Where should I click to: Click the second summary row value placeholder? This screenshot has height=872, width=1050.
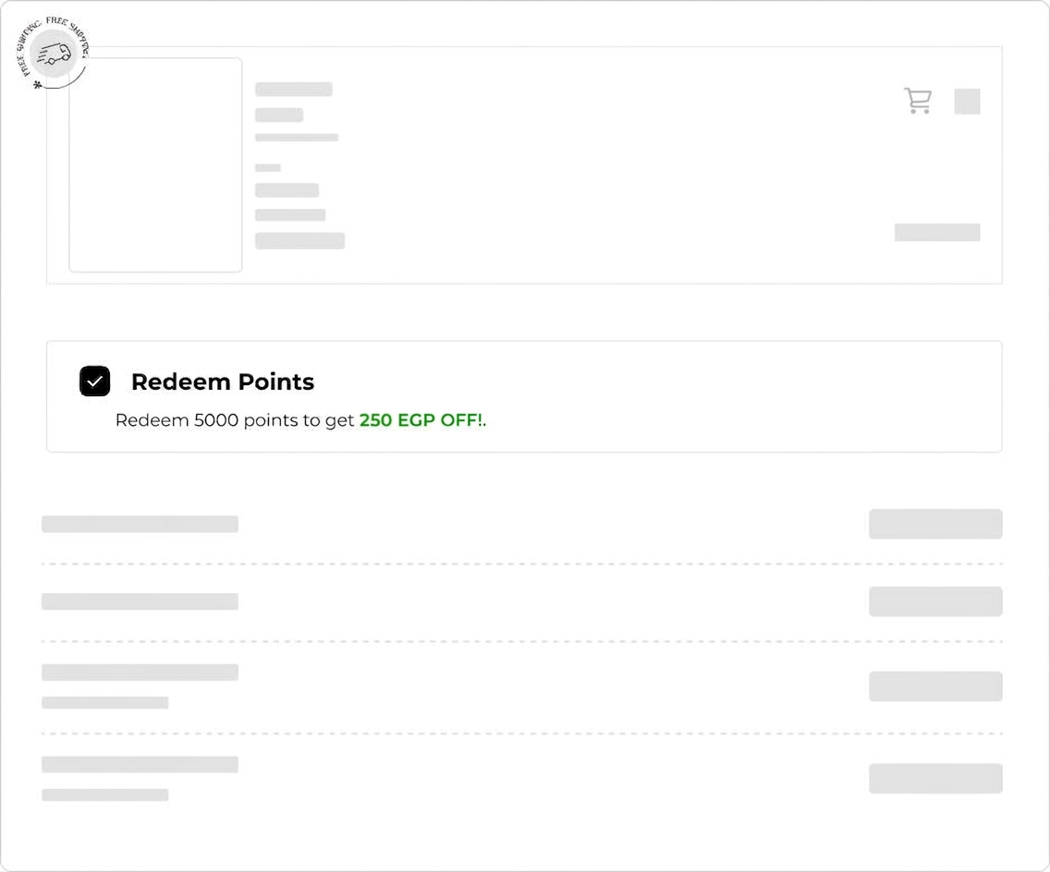935,601
